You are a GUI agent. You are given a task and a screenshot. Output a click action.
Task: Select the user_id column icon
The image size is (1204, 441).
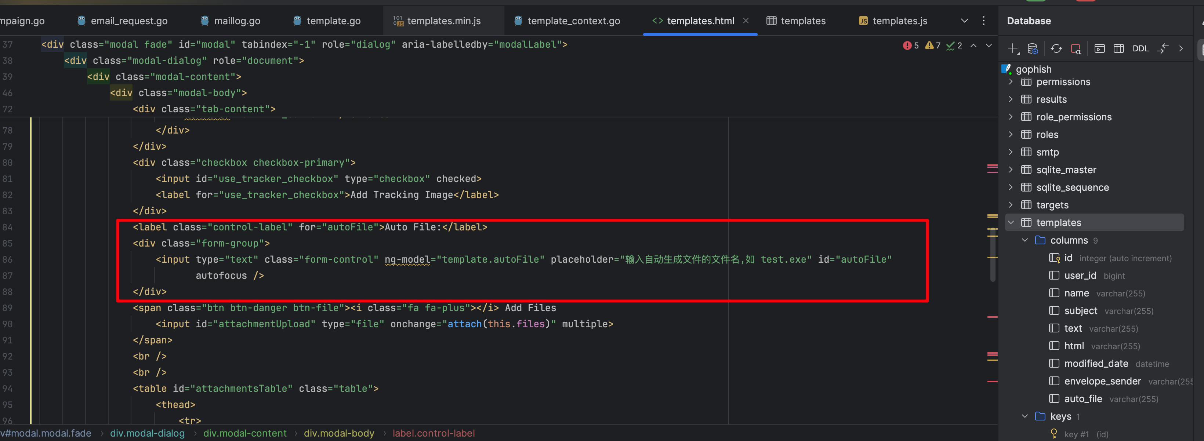pos(1054,276)
